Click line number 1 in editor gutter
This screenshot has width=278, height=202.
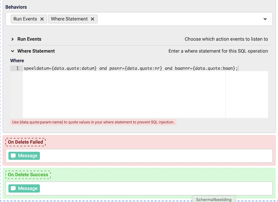click(17, 68)
